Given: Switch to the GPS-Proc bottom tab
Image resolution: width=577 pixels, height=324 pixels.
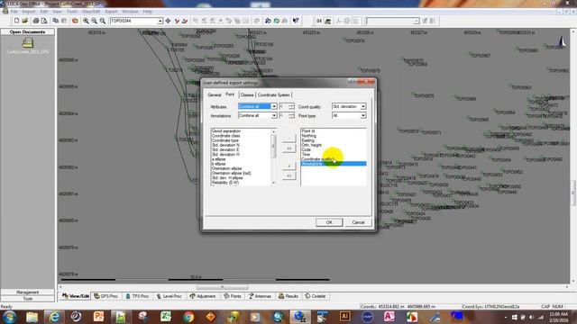Looking at the screenshot, I should [106, 296].
